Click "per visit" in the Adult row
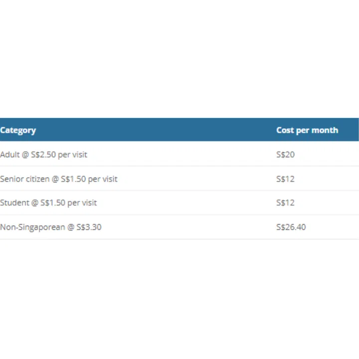Image resolution: width=359 pixels, height=359 pixels. [x=72, y=155]
